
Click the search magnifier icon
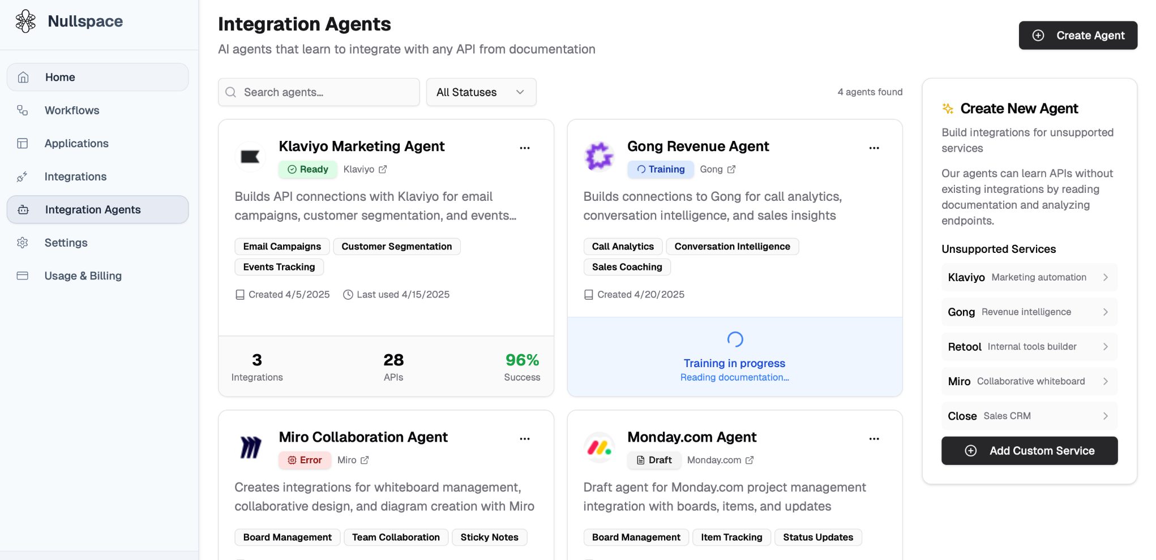231,92
